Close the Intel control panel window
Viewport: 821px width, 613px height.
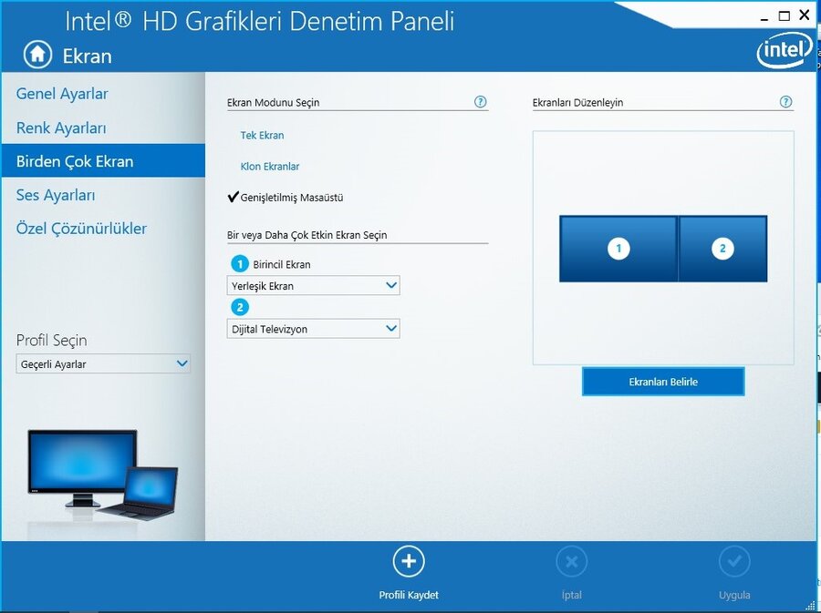click(x=805, y=15)
